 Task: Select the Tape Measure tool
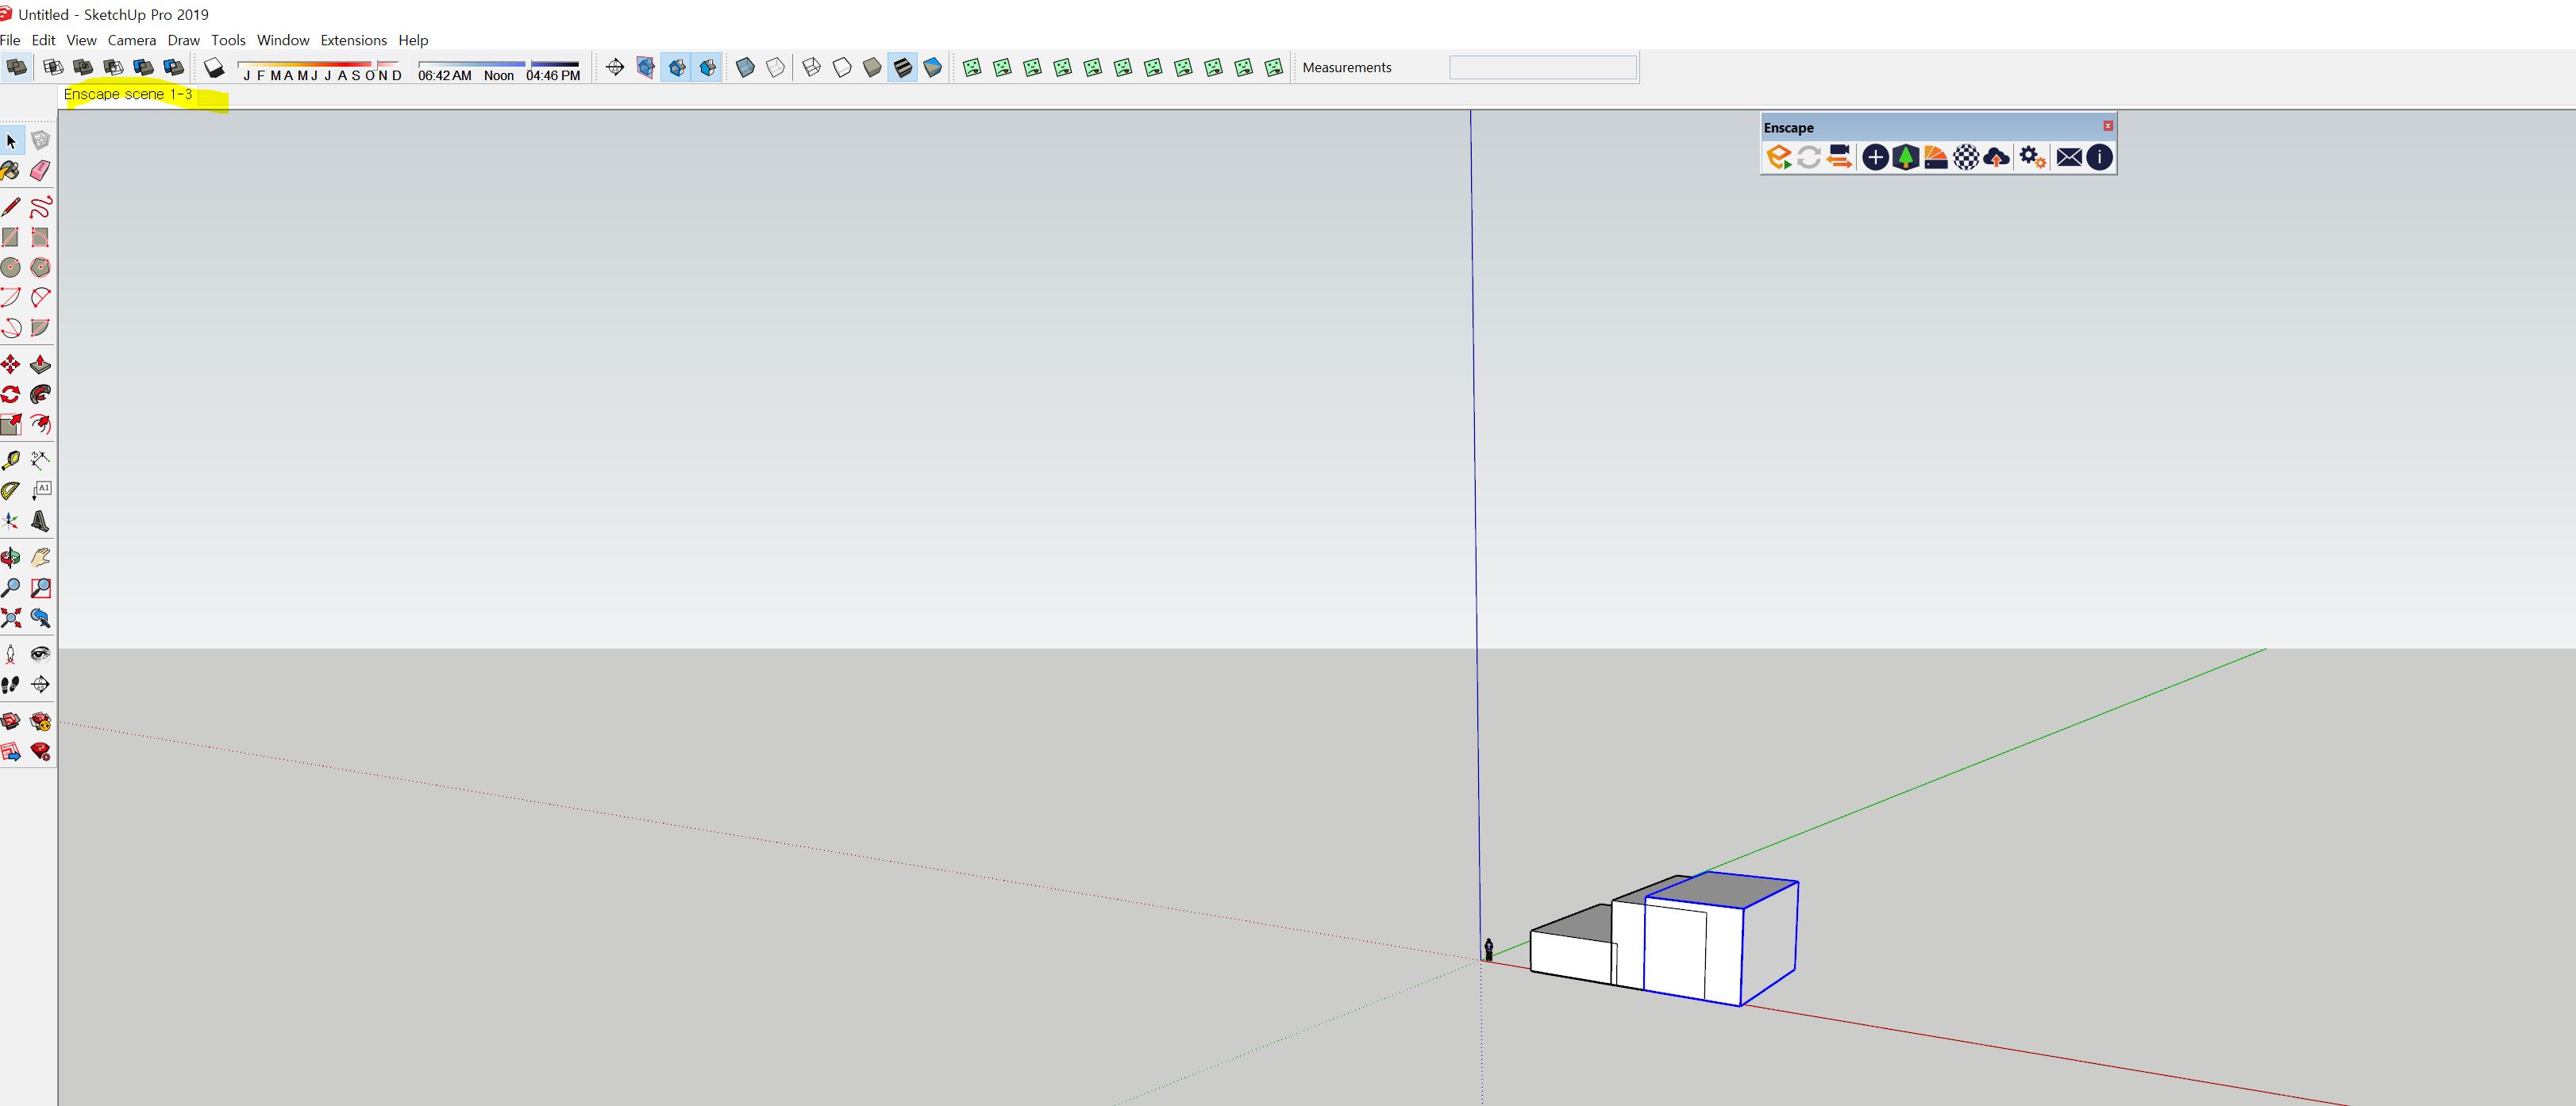pos(11,461)
